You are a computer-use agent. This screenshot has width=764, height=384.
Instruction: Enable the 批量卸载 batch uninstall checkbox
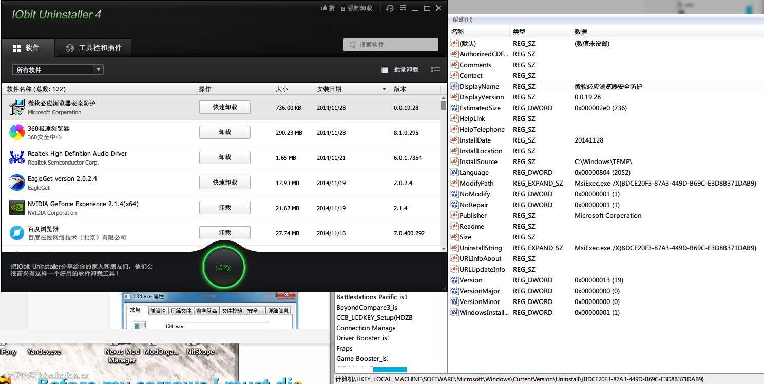[x=385, y=70]
